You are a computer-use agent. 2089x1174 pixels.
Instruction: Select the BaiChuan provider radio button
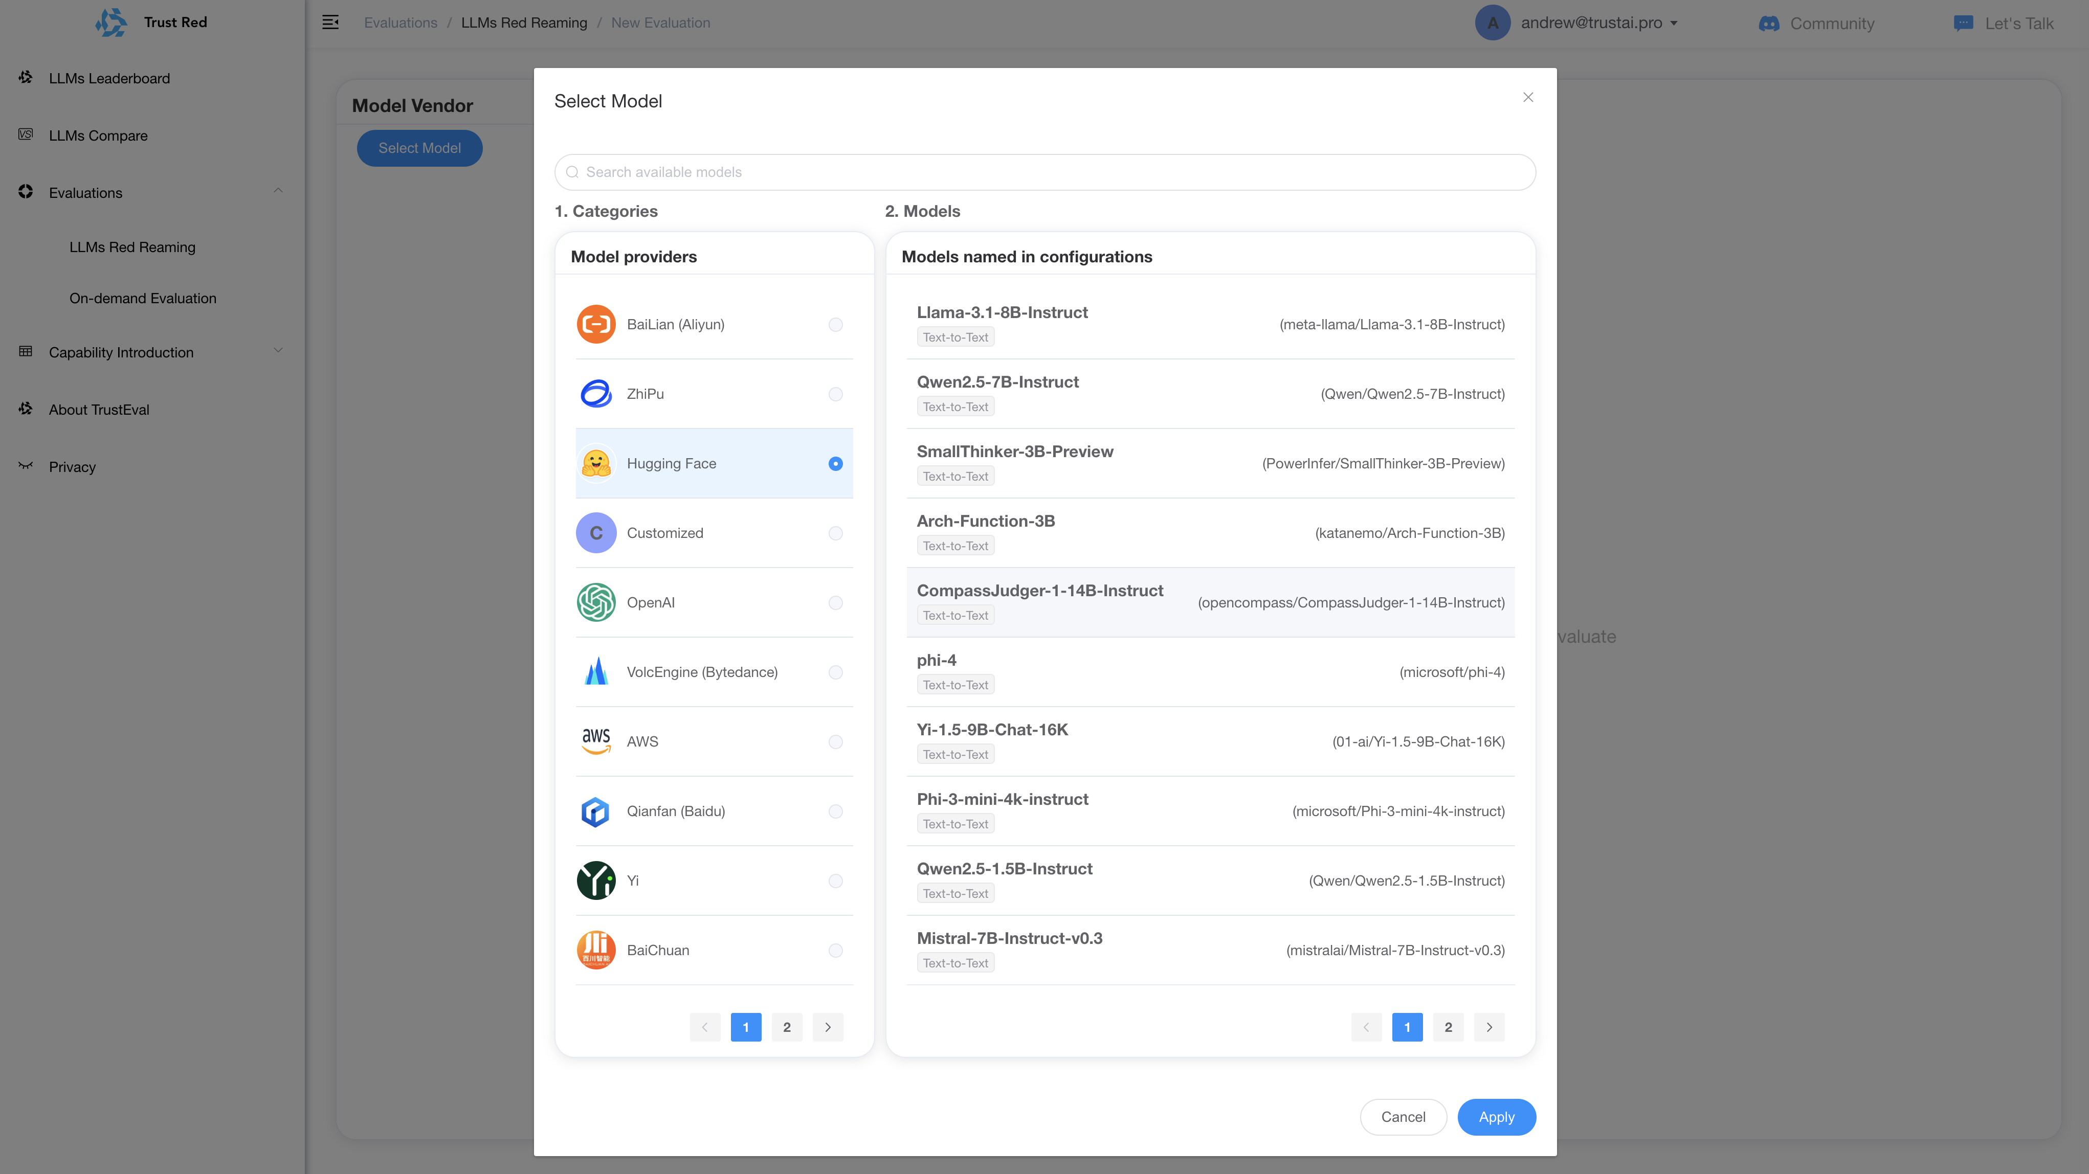[835, 950]
